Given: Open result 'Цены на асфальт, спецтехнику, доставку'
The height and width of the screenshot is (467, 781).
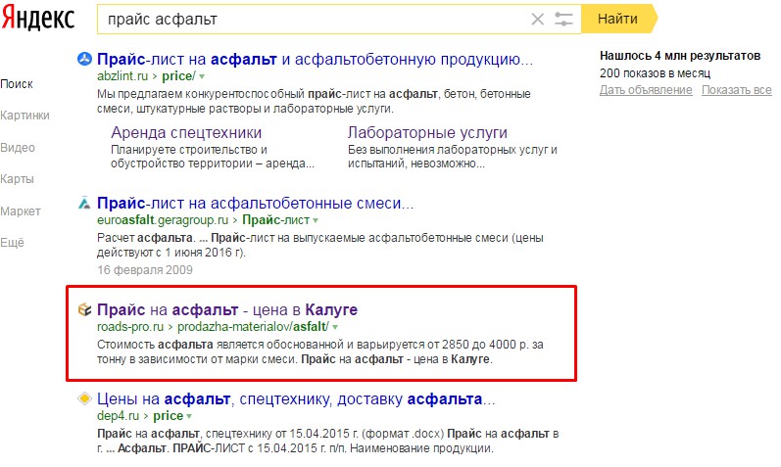Looking at the screenshot, I should [x=296, y=398].
